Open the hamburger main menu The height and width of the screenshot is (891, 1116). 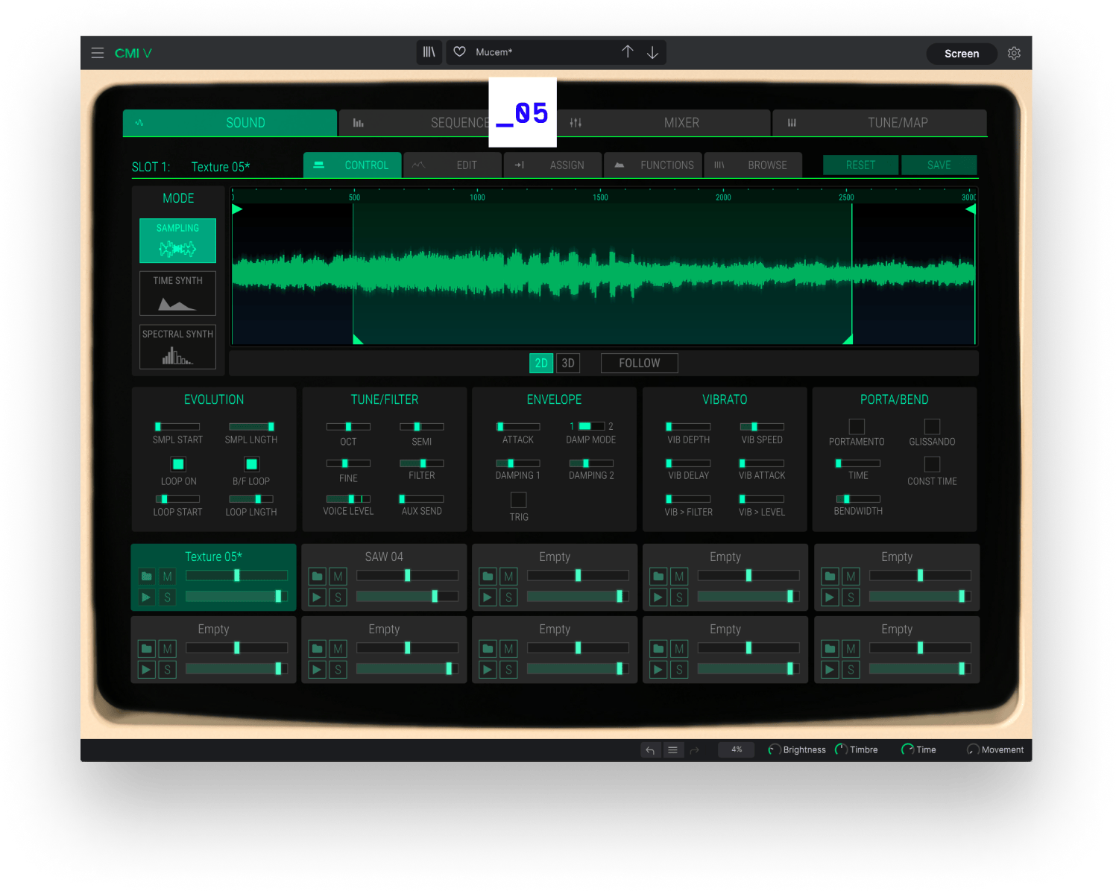click(x=98, y=53)
